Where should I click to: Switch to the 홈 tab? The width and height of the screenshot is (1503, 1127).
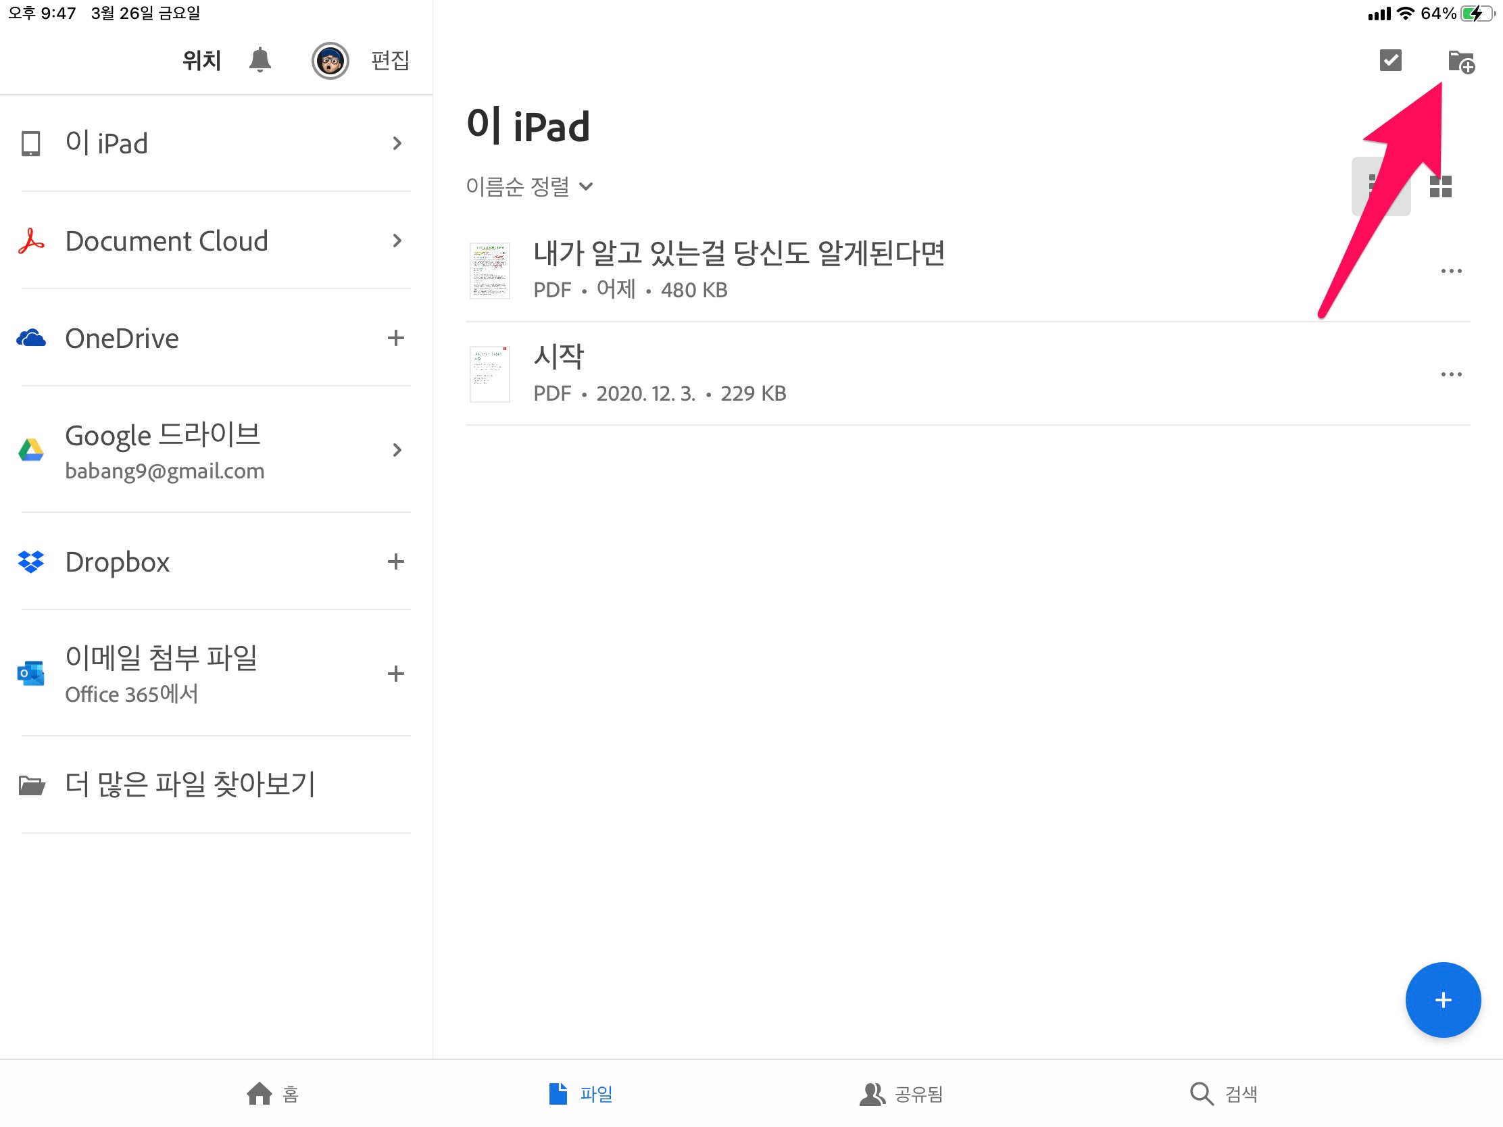pos(272,1094)
